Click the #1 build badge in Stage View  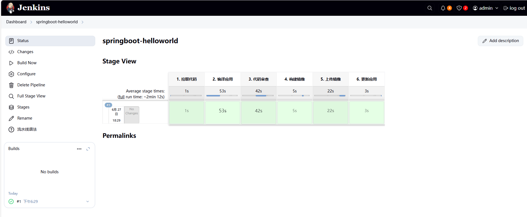[x=108, y=105]
